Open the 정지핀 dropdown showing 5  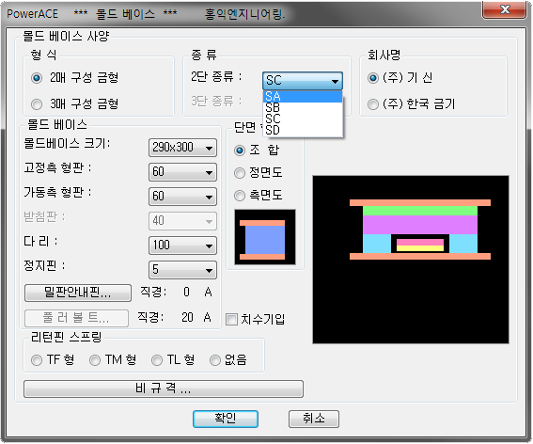[182, 270]
